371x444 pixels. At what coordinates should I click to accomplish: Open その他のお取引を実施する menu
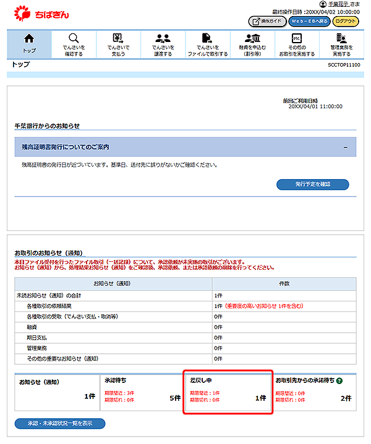[x=297, y=43]
